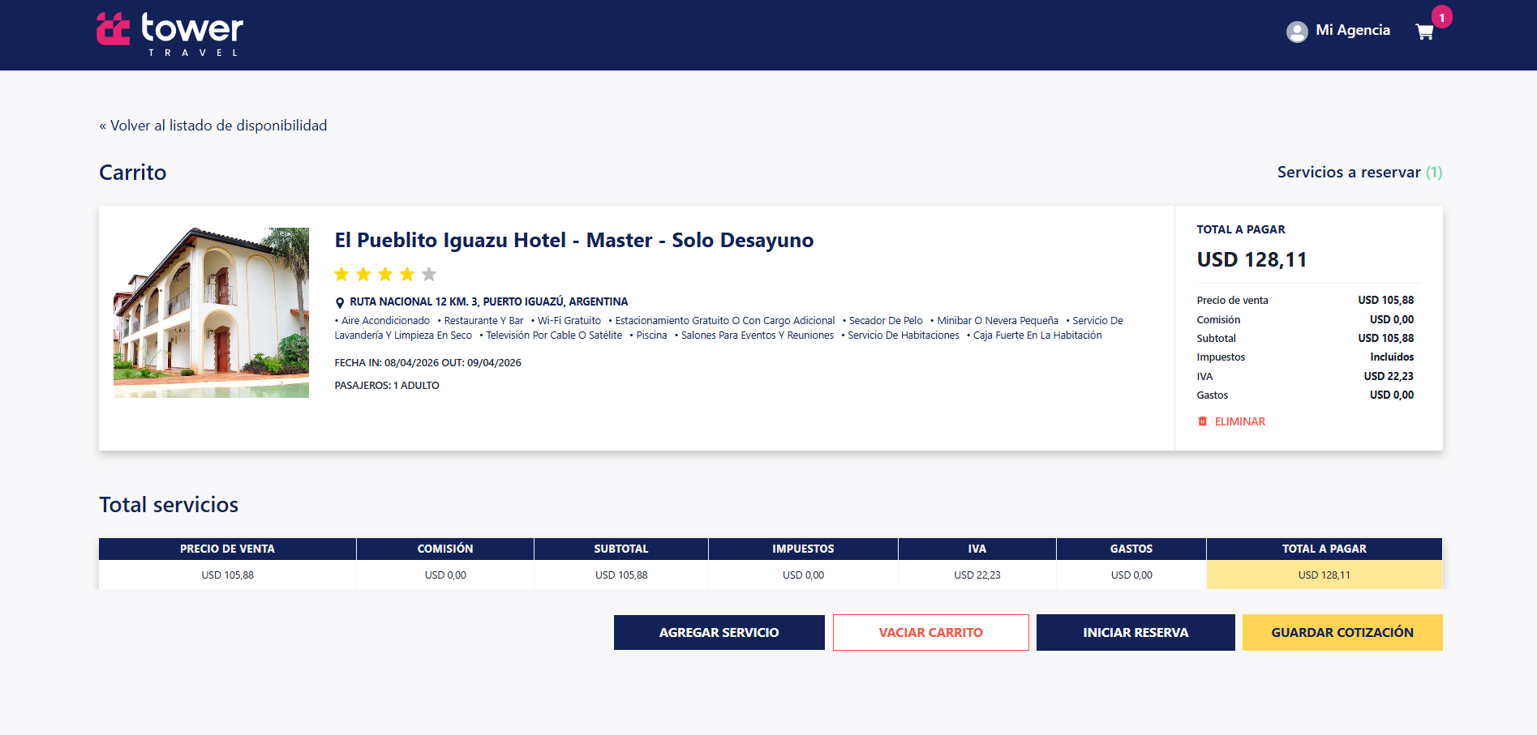Open the Mi Agencia menu
Viewport: 1537px width, 735px height.
1352,30
